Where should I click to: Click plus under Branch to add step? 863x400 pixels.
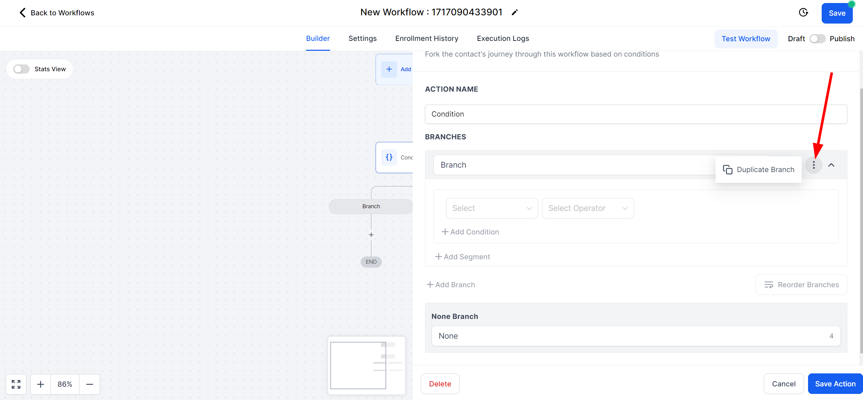tap(371, 235)
